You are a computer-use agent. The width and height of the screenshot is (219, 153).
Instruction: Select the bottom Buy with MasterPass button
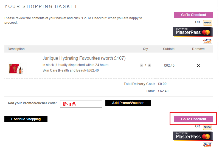(193, 136)
